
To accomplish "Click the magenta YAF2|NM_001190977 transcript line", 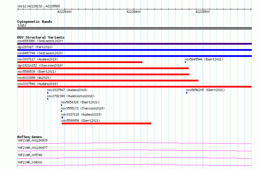I will coord(134,150).
